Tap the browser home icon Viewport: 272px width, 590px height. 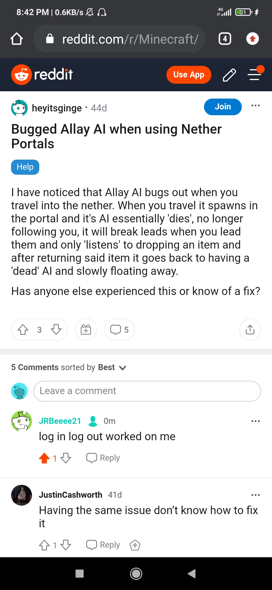pyautogui.click(x=17, y=39)
